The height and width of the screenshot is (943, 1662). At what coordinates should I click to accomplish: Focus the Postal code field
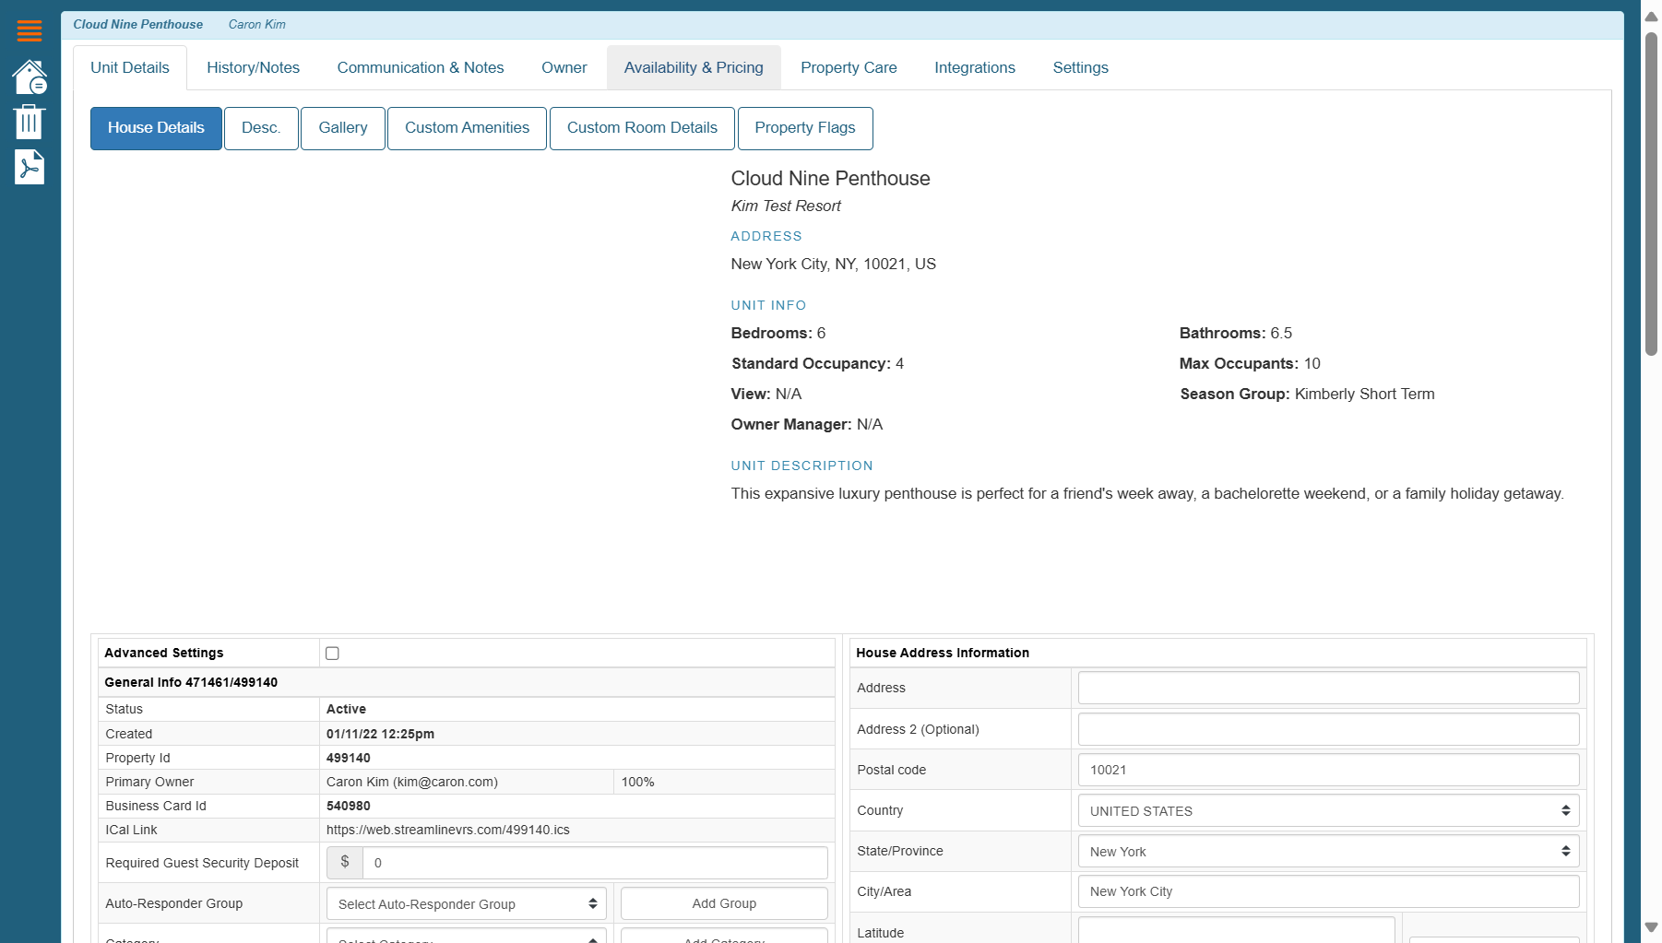coord(1328,770)
